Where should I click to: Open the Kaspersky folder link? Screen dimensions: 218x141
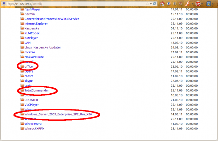32,28
